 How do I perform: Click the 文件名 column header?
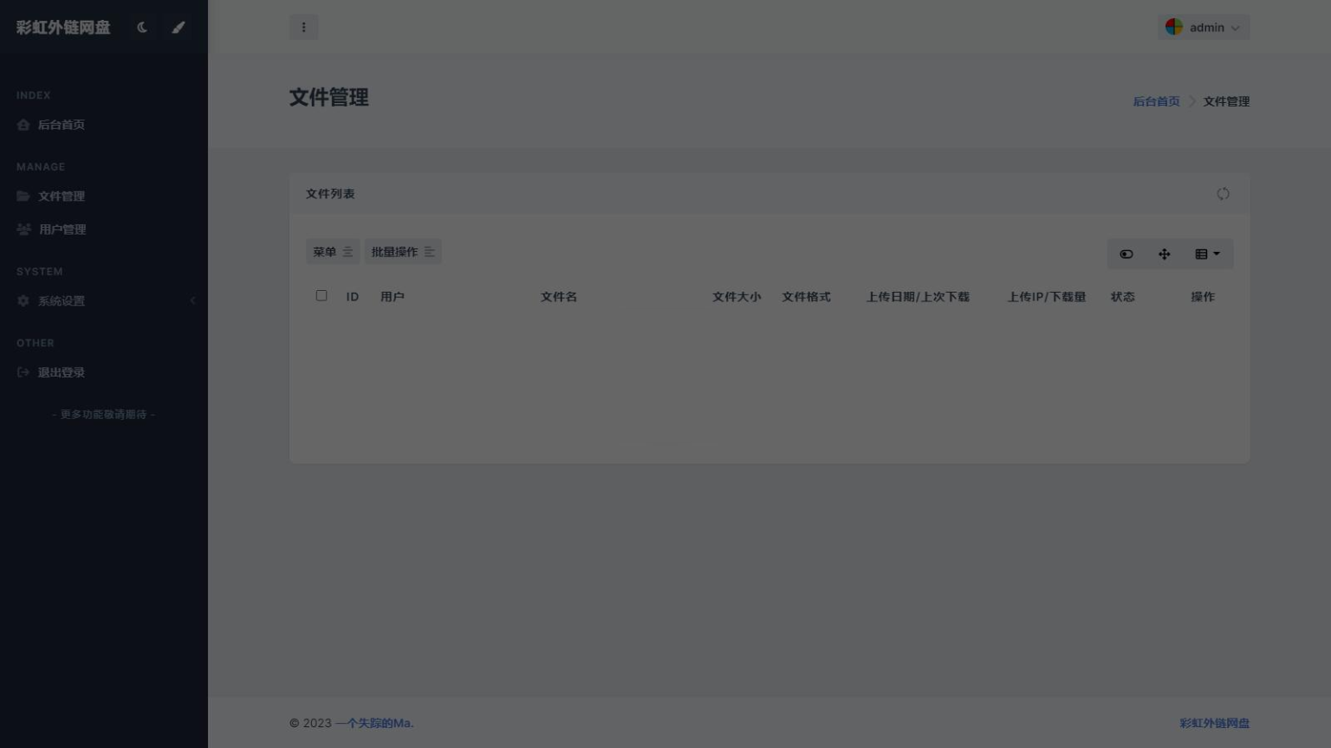coord(559,297)
